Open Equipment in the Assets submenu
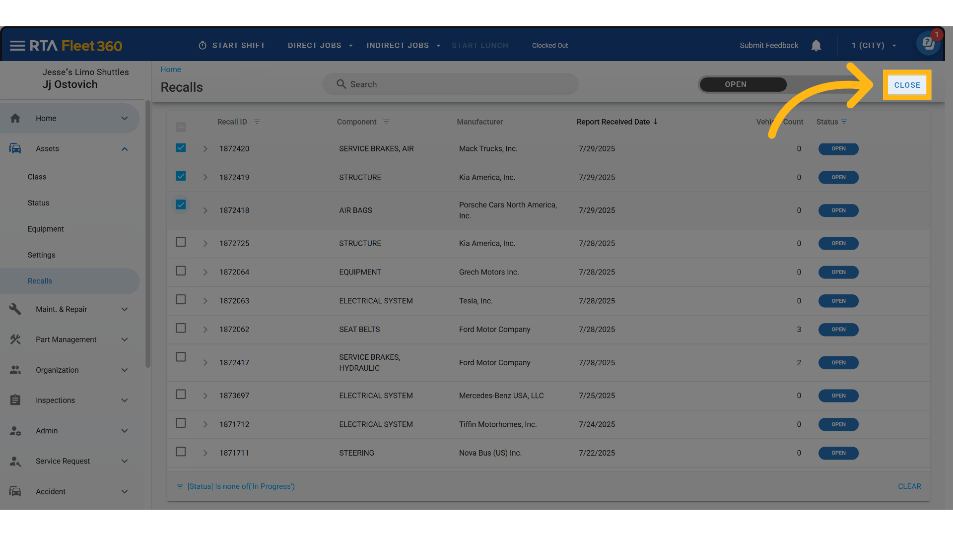Screen dimensions: 953x536 point(46,229)
